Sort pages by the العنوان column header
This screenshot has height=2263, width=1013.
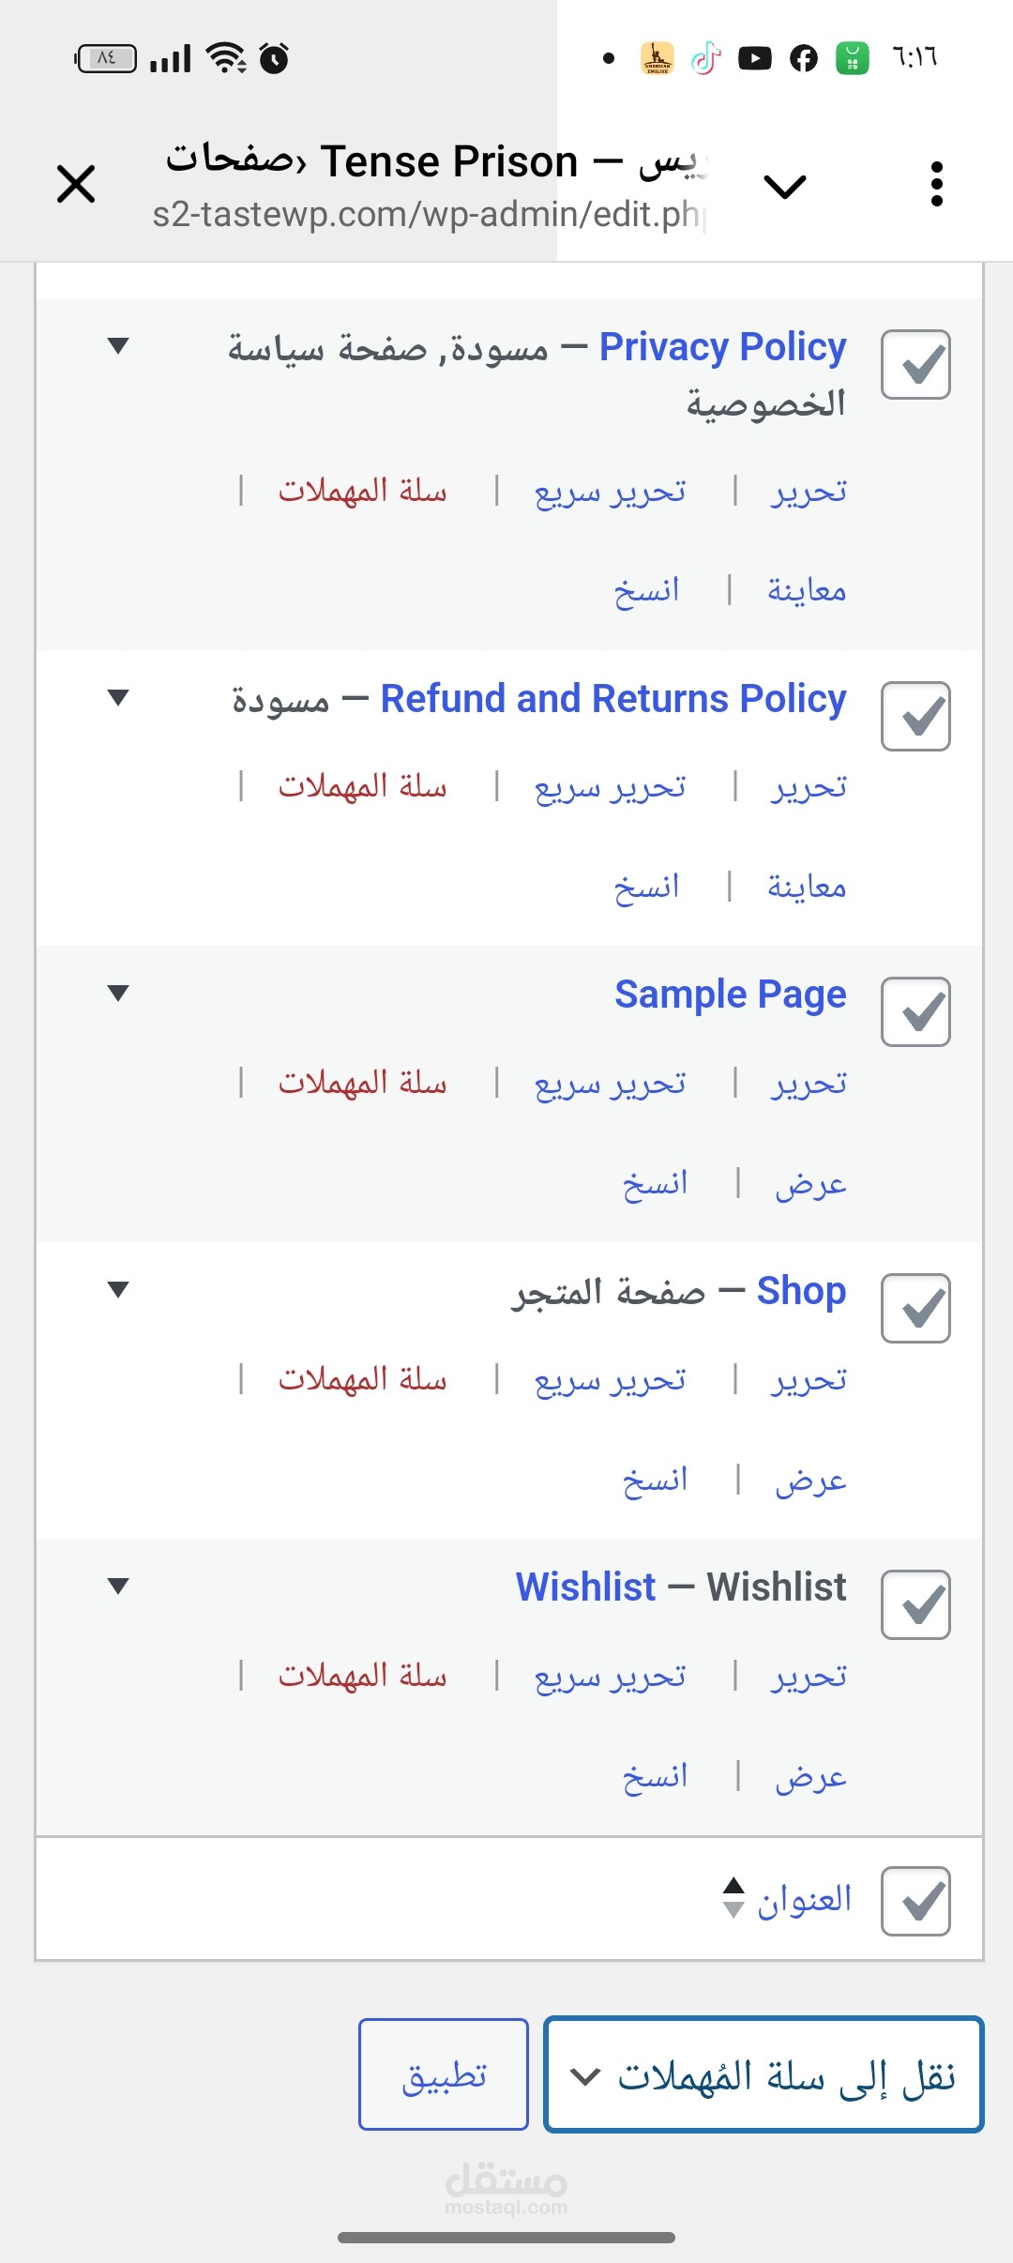[x=804, y=1900]
